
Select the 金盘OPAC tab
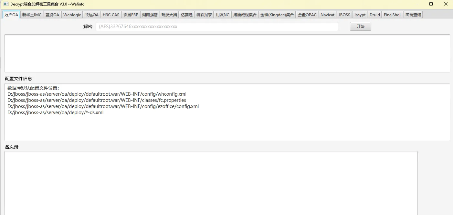pyautogui.click(x=307, y=15)
